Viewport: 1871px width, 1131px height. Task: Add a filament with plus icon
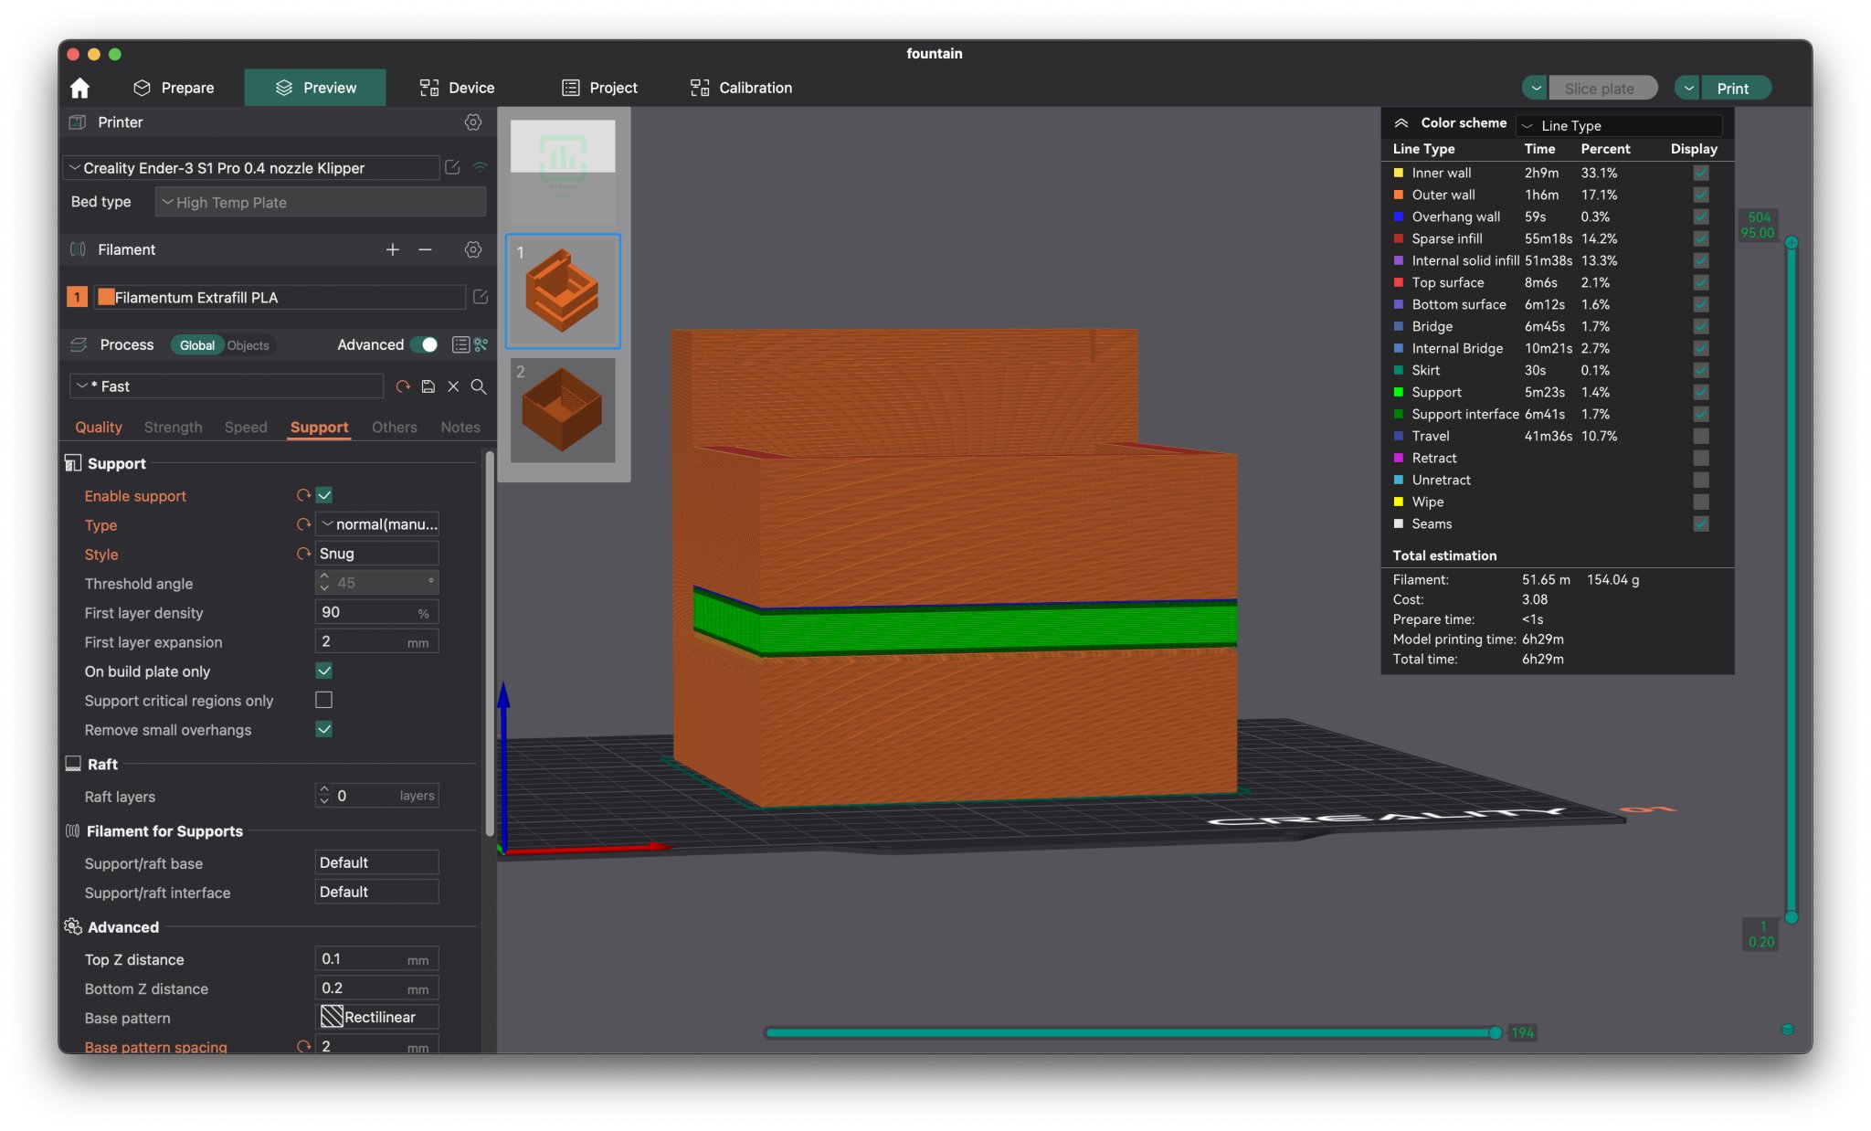point(392,249)
